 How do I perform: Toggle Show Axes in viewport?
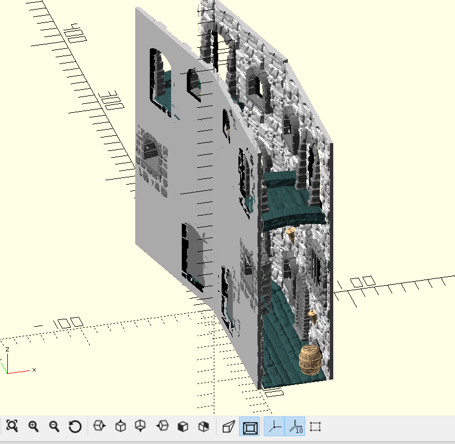click(274, 427)
